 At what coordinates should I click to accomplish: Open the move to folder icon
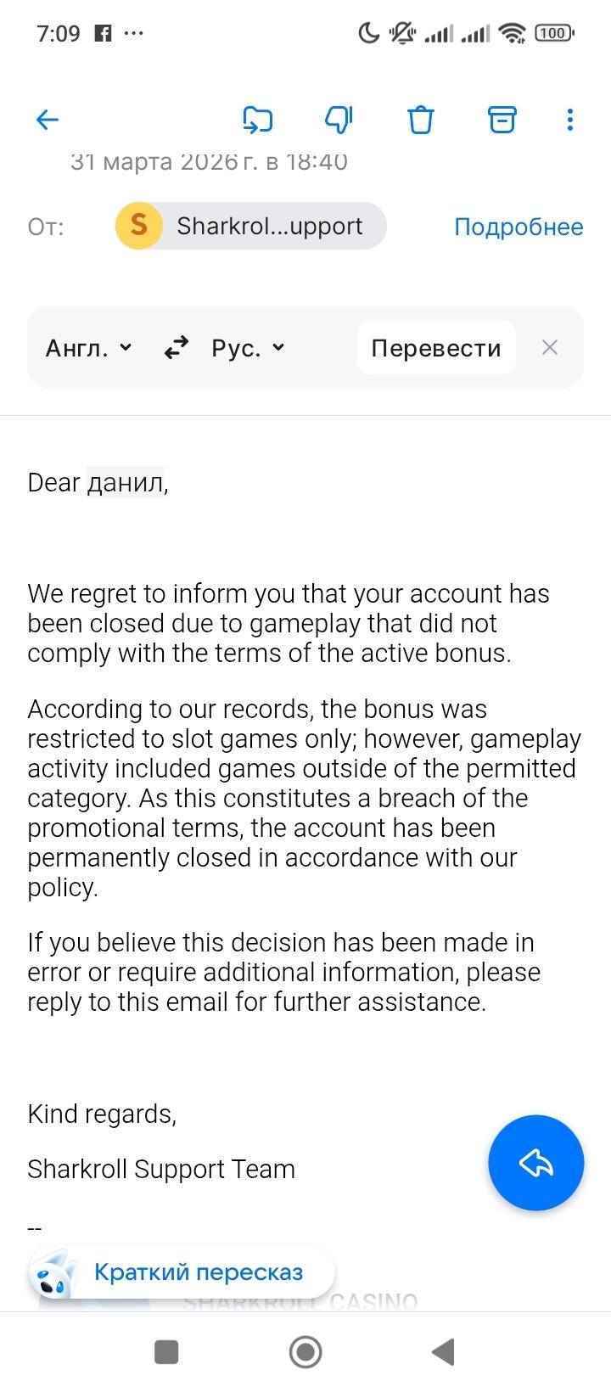(257, 120)
